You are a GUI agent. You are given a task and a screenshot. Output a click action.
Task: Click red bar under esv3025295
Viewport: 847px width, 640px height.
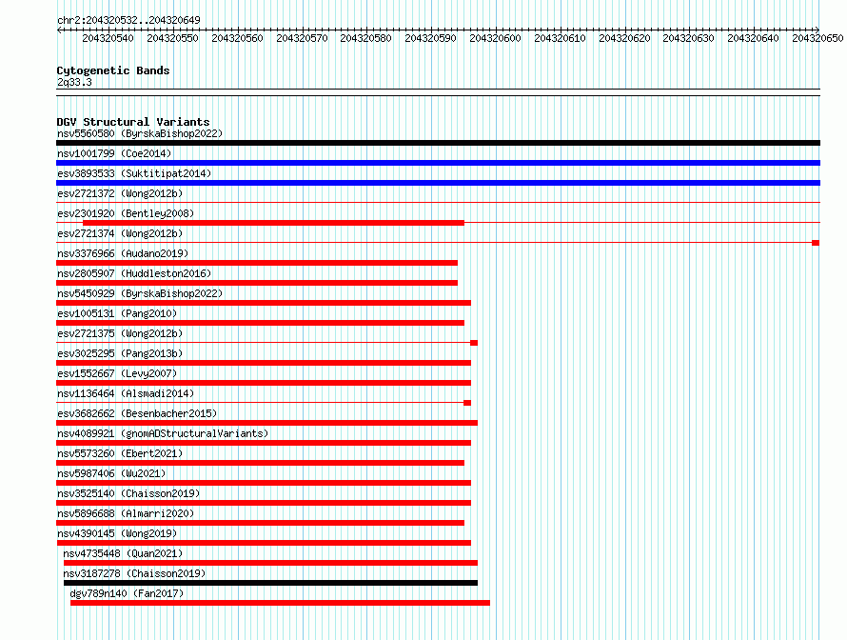click(264, 363)
